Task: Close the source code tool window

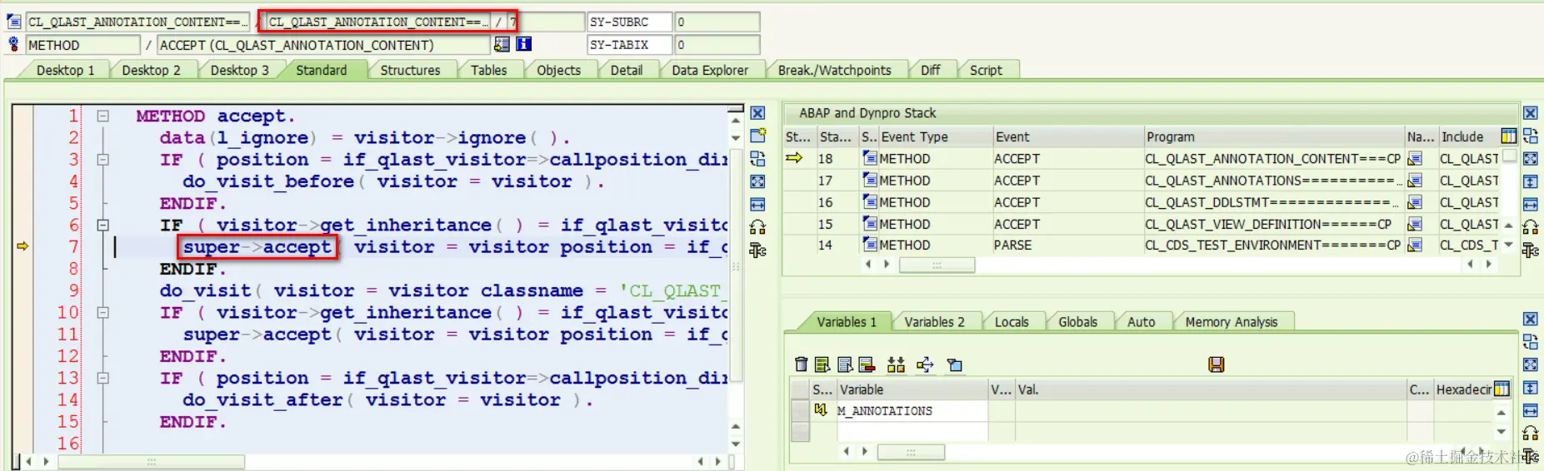Action: tap(757, 113)
